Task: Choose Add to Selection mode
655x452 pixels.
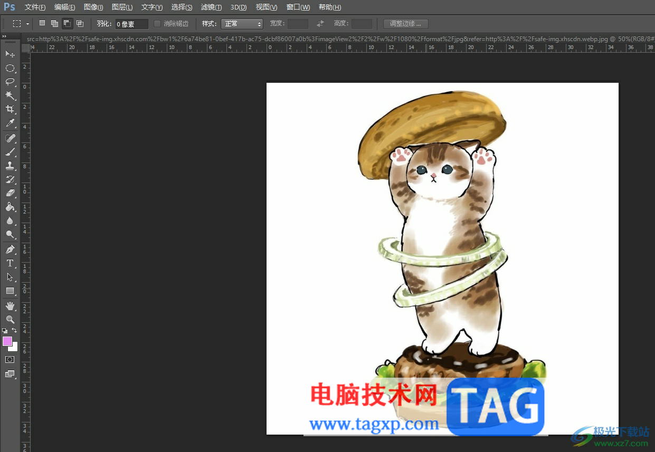Action: pyautogui.click(x=55, y=23)
